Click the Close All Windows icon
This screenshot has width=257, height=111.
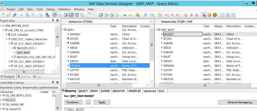(x=47, y=15)
